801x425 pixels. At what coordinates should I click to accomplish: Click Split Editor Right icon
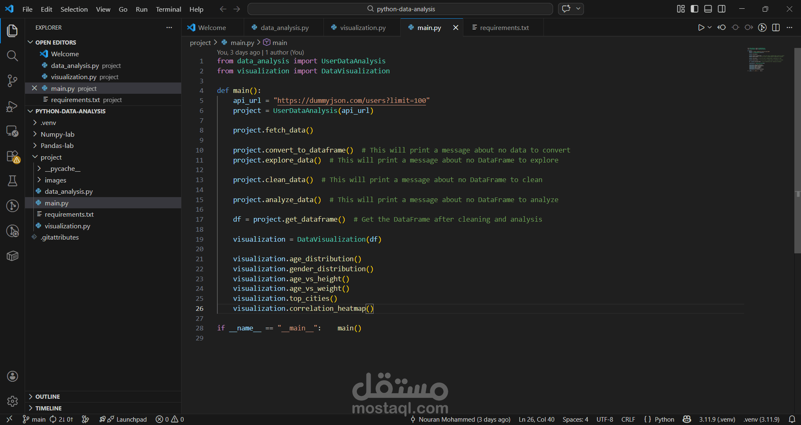click(x=776, y=27)
